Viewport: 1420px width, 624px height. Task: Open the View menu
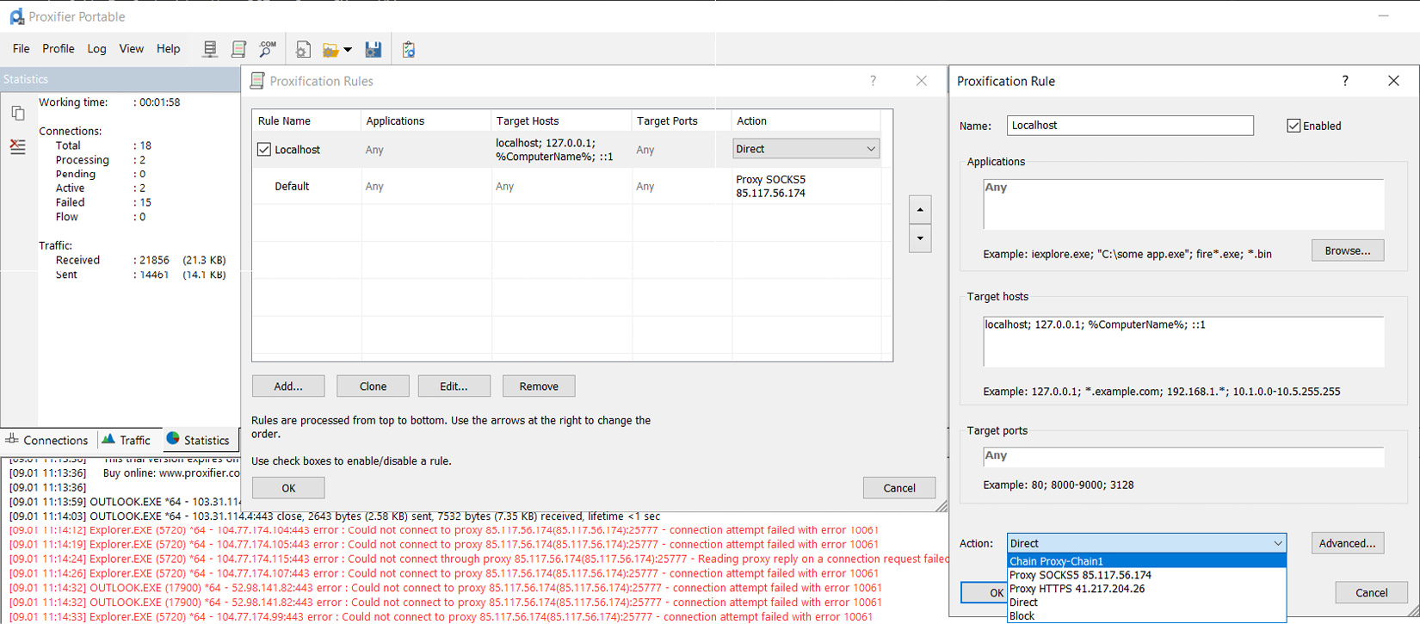click(132, 49)
